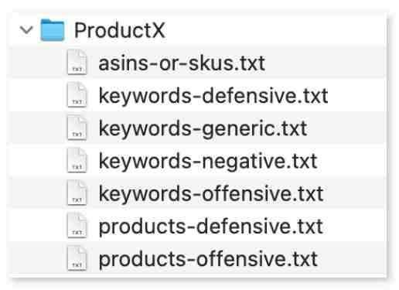The width and height of the screenshot is (399, 290).
Task: Highlight the empty area right of asins-or-skus.txt
Action: point(326,63)
